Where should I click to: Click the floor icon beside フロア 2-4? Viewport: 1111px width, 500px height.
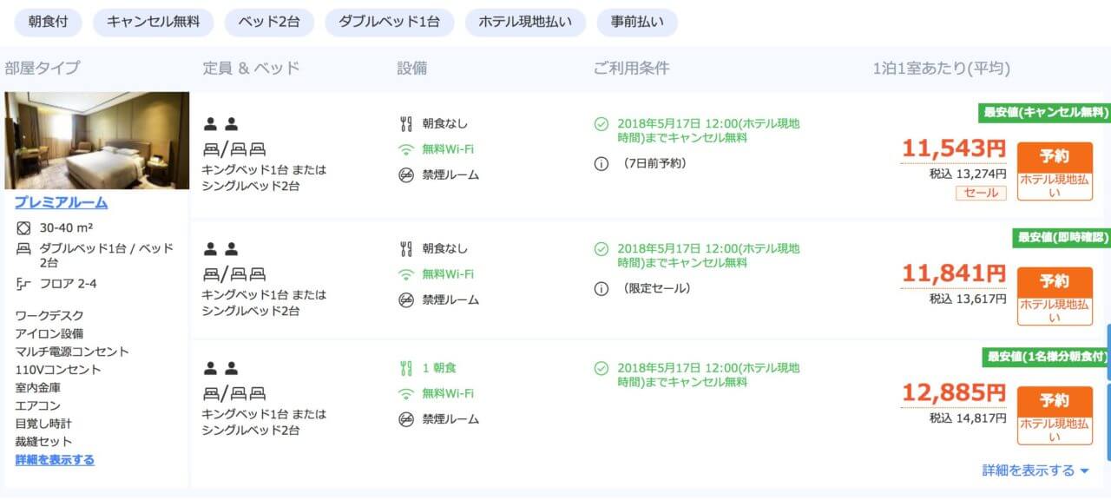(23, 284)
